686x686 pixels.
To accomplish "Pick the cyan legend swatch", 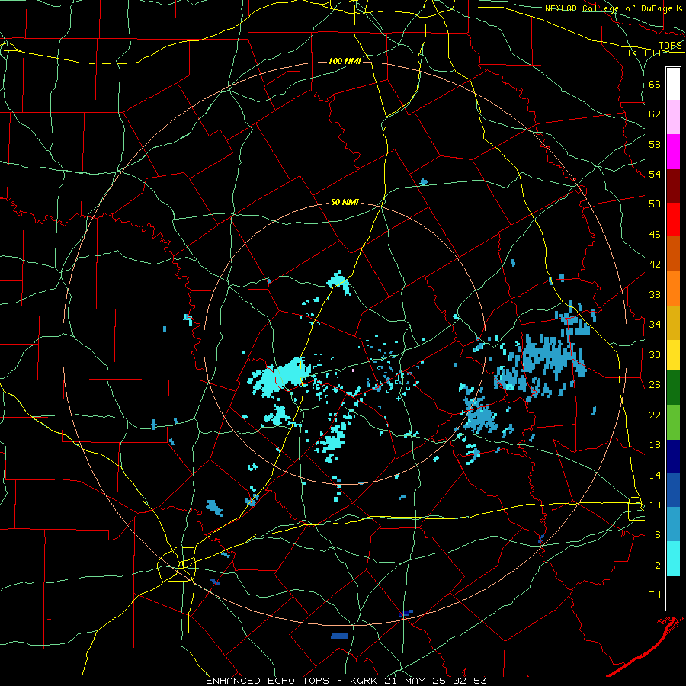I will click(x=673, y=559).
